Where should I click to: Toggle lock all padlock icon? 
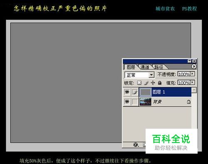pyautogui.click(x=160, y=83)
